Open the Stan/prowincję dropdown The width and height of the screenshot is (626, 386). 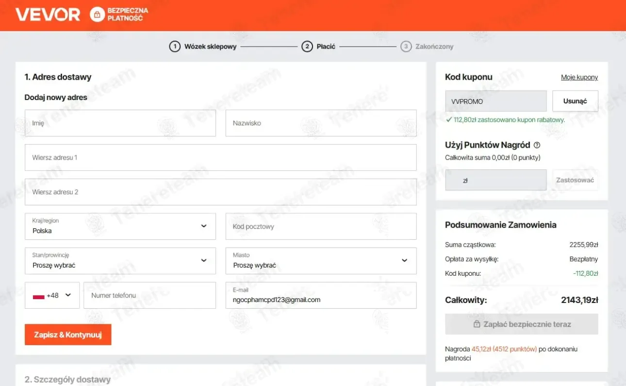point(120,261)
